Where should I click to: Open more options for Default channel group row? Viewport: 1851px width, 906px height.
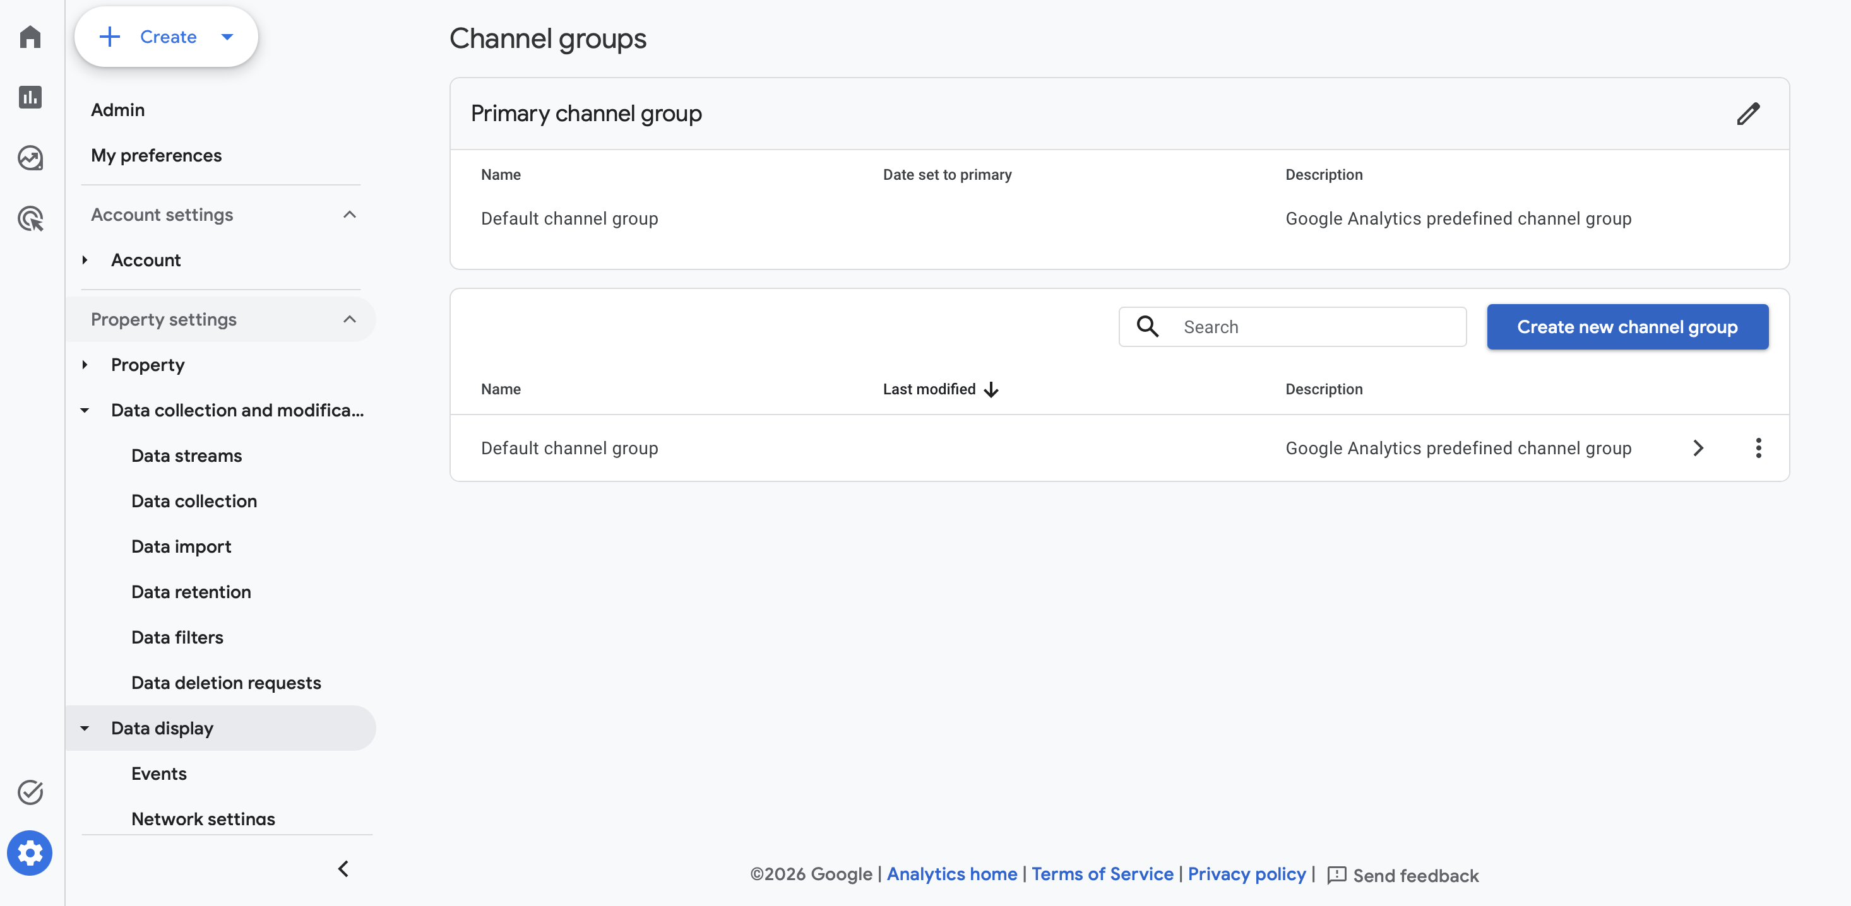point(1758,448)
